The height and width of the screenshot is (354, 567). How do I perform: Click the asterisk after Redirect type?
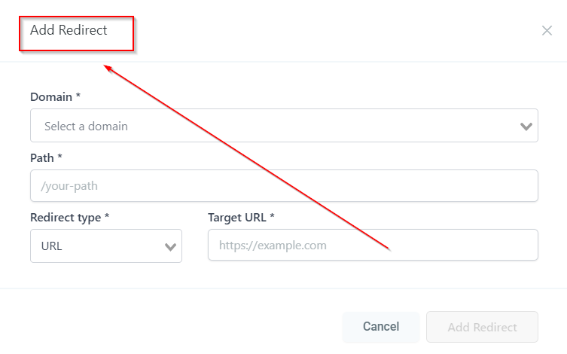107,217
